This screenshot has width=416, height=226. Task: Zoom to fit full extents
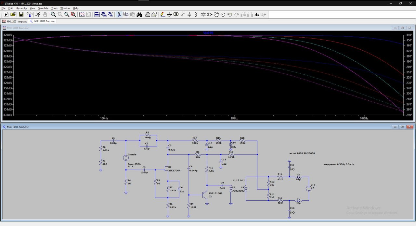click(x=73, y=15)
